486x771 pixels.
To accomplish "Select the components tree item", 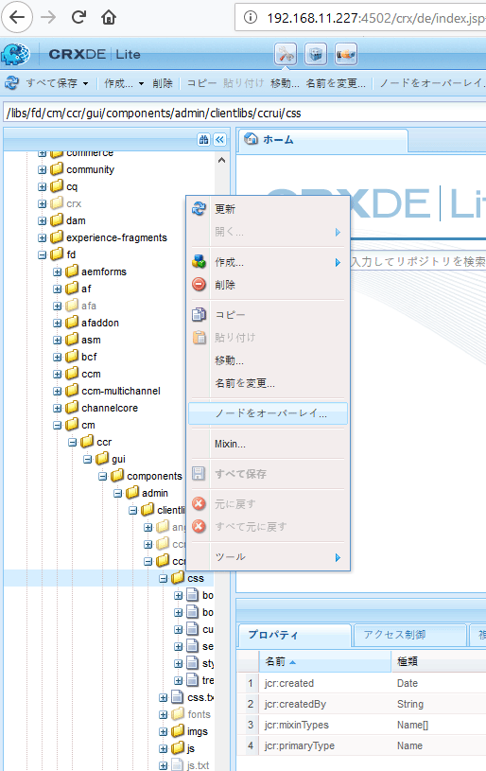I will point(154,476).
